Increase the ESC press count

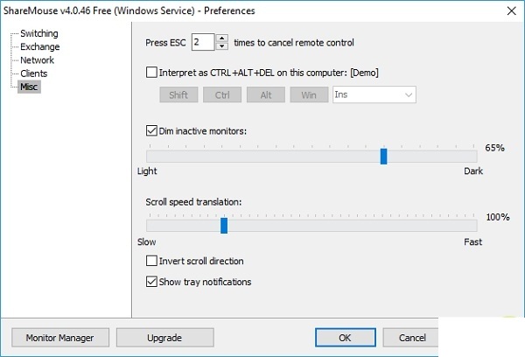[221, 38]
